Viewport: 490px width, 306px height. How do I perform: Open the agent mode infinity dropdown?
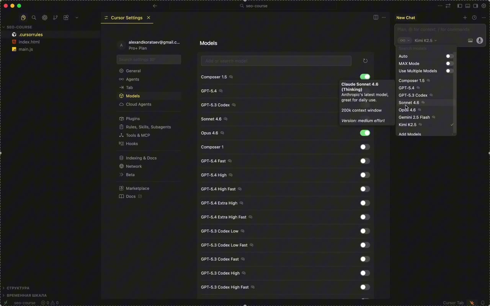coord(404,41)
